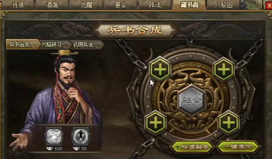Open the 宴会 top tab

point(121,5)
